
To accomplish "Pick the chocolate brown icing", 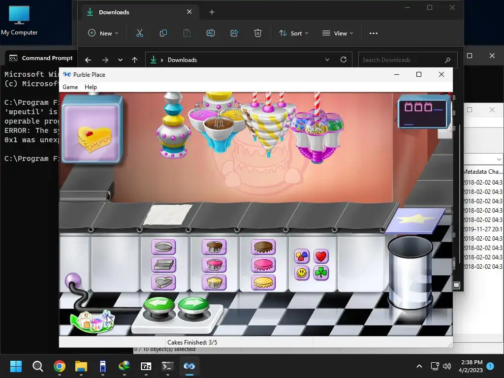I will 263,247.
